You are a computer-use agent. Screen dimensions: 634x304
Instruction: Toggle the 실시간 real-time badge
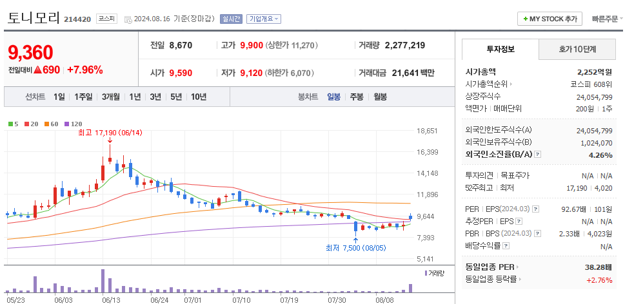pos(231,19)
